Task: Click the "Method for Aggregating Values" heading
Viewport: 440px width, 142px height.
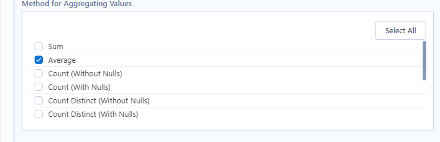Action: [x=77, y=4]
